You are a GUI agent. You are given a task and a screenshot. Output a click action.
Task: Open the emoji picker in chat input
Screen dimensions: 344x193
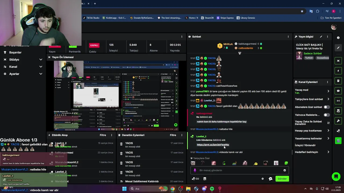click(x=285, y=170)
